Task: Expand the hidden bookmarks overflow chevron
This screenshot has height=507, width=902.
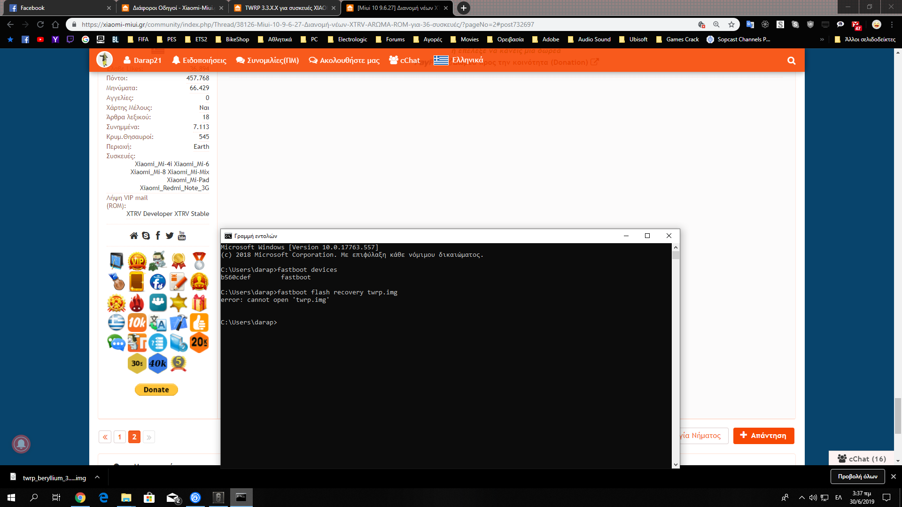Action: coord(822,39)
